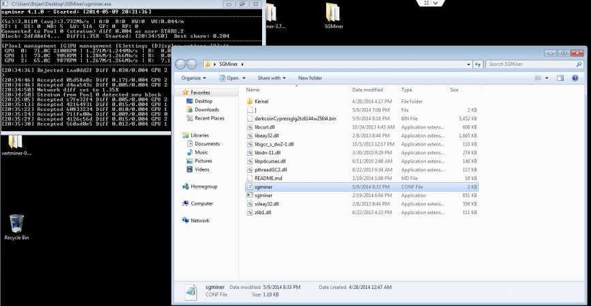Click the Favorites star icon
The image size is (591, 306).
[185, 92]
